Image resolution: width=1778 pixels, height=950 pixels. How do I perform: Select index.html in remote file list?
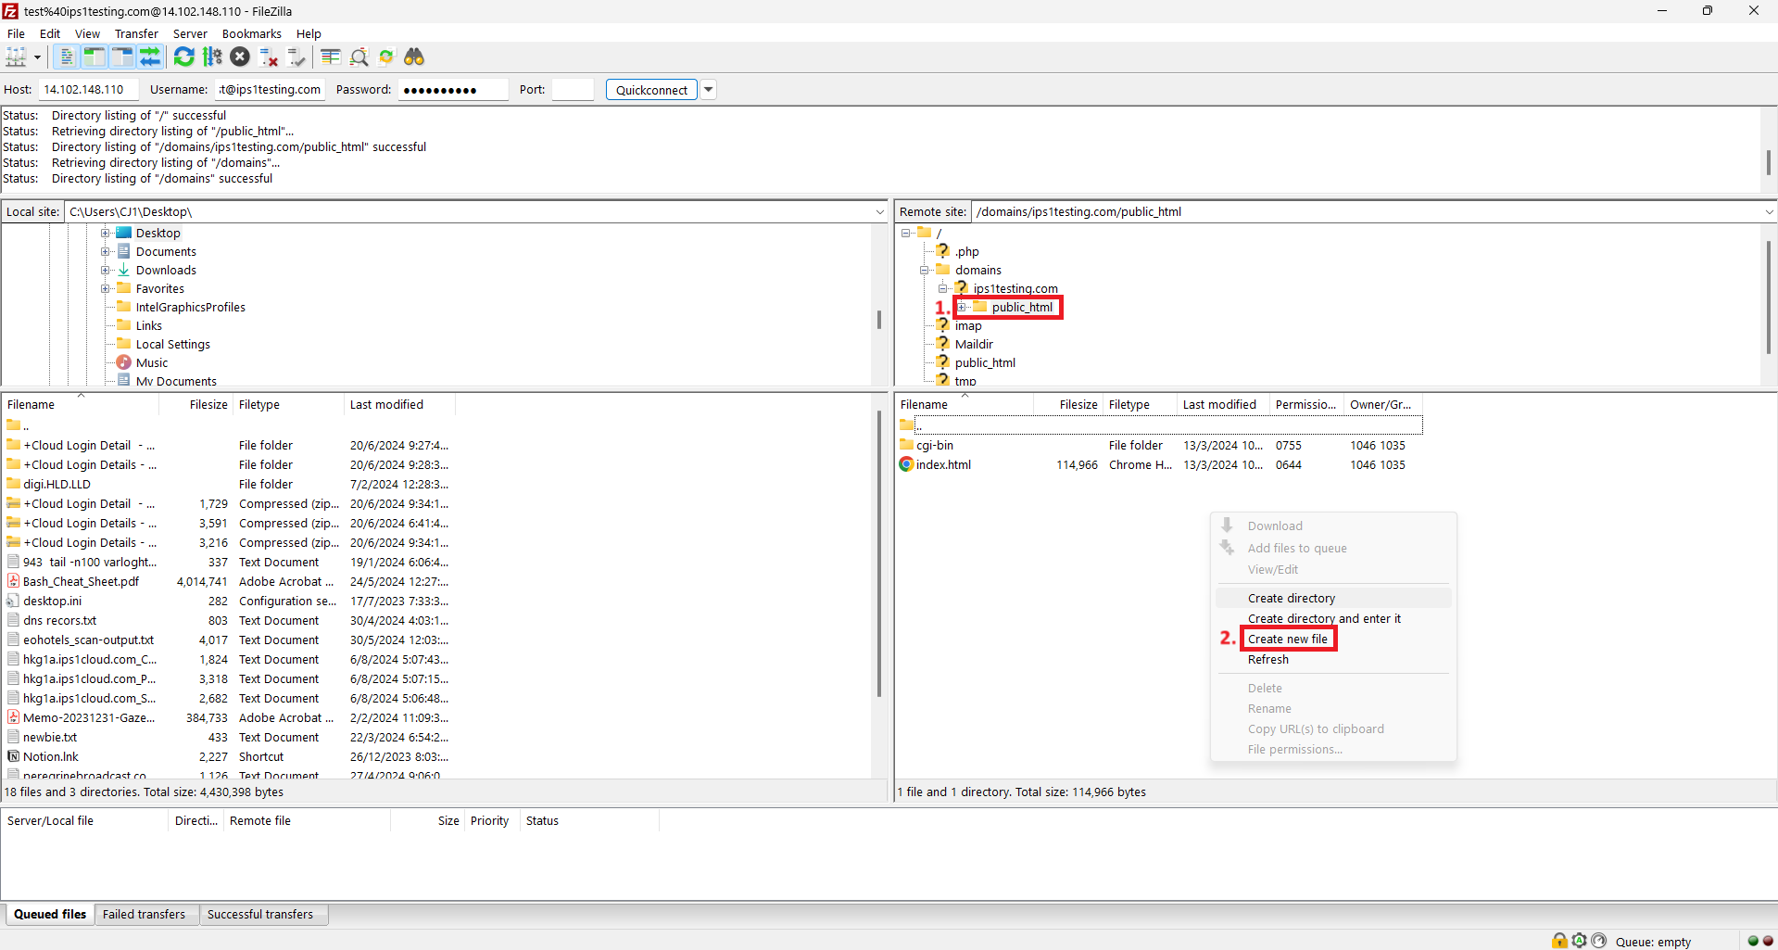943,465
